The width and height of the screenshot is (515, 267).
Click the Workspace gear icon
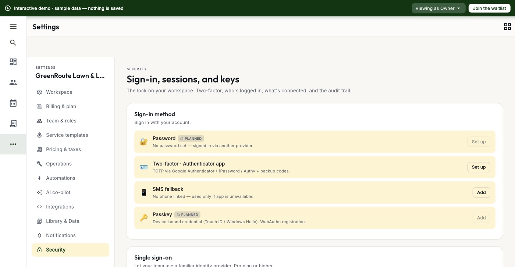coord(39,92)
